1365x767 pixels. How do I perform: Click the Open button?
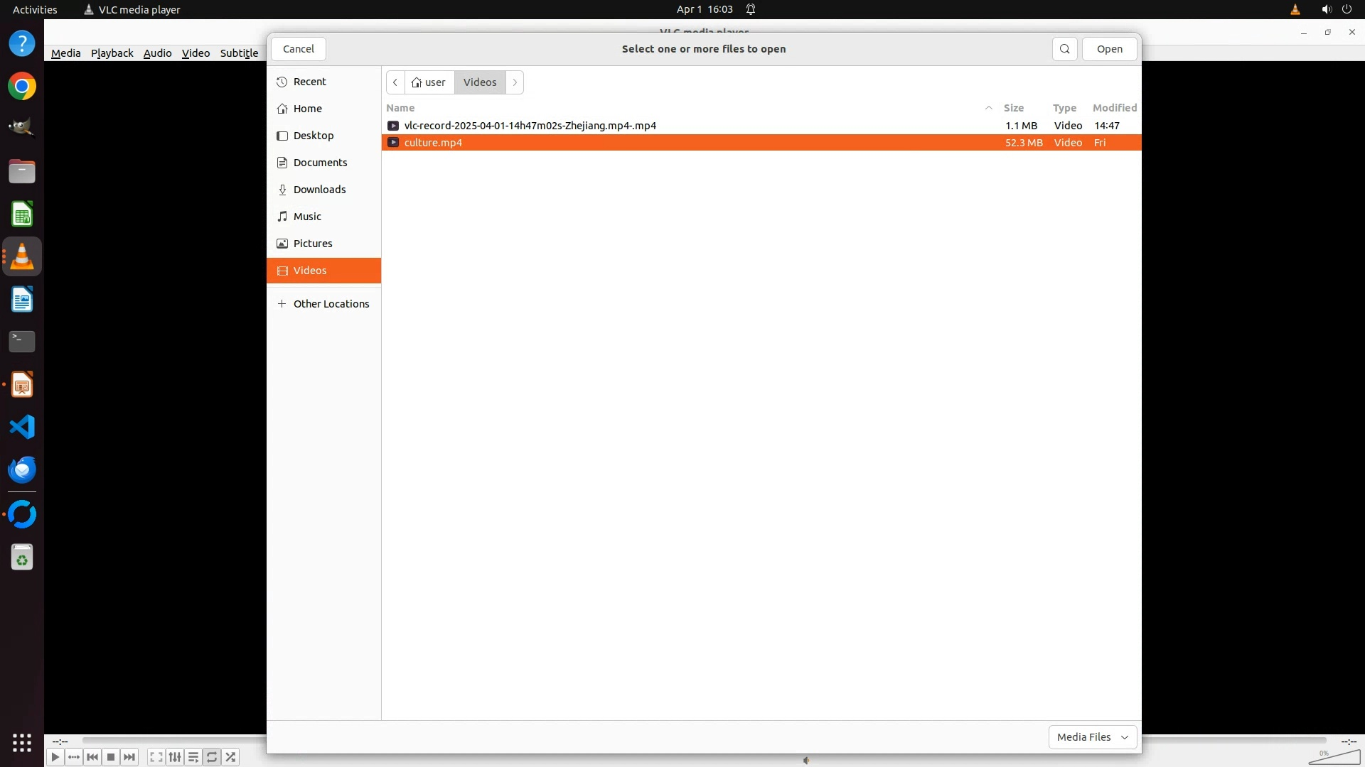click(1109, 49)
